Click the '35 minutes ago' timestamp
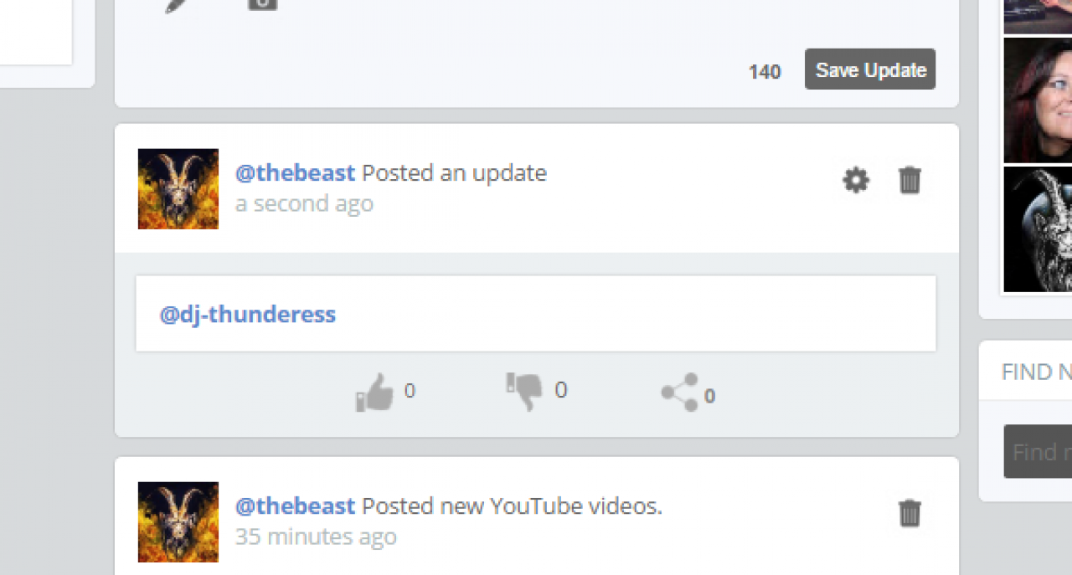Screen dimensions: 1072x575 [x=316, y=537]
